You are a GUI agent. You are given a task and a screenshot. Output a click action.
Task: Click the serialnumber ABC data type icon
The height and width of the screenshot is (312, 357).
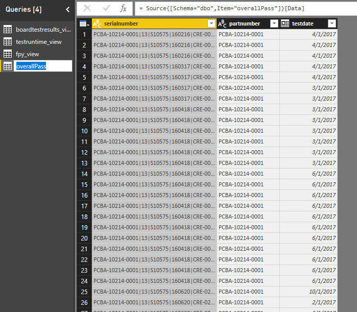[97, 23]
